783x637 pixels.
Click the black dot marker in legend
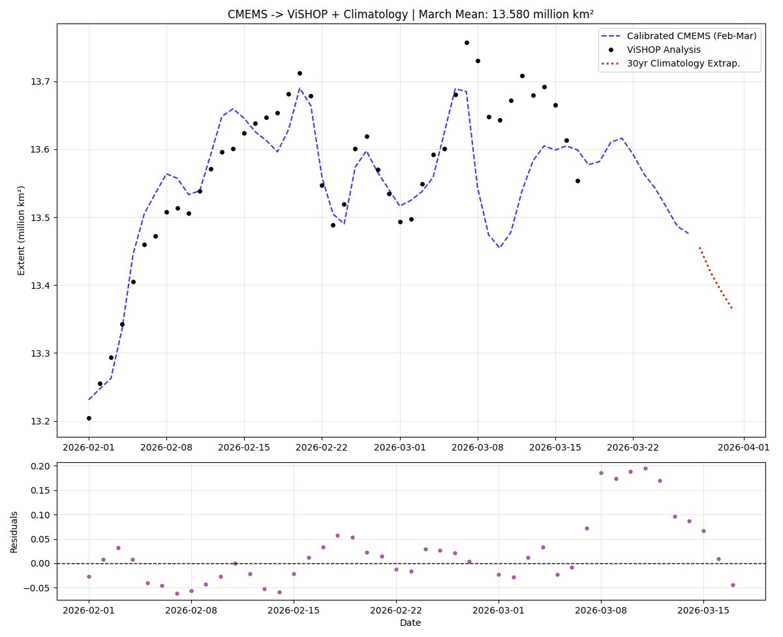pyautogui.click(x=613, y=50)
